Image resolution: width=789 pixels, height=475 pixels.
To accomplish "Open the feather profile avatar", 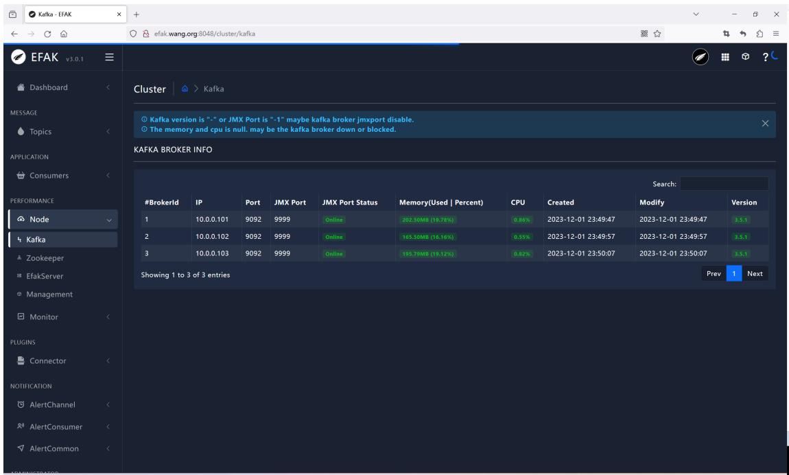I will click(700, 57).
